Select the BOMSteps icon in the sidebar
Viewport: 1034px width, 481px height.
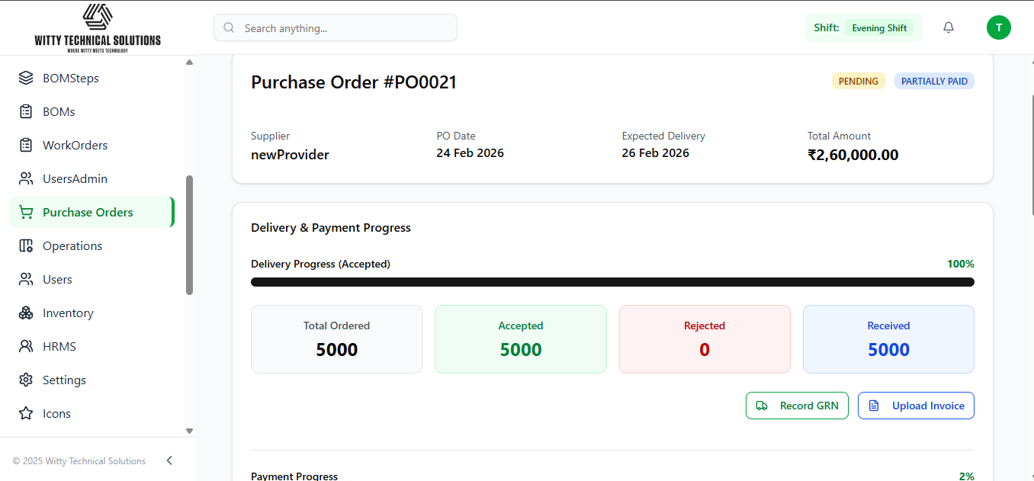pyautogui.click(x=26, y=78)
